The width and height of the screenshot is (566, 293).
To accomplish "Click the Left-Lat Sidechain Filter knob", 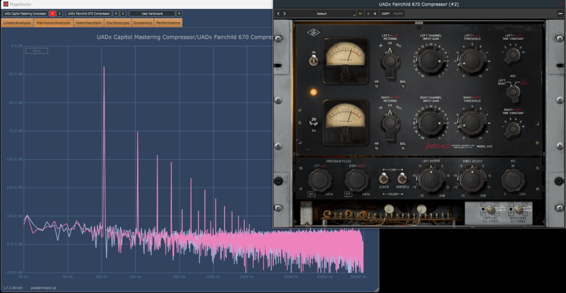I will (320, 180).
